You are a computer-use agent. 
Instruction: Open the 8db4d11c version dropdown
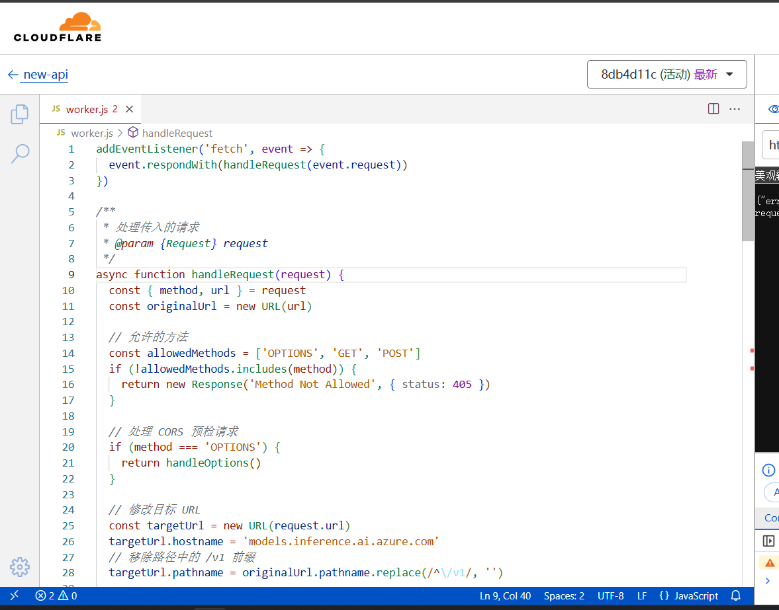click(666, 75)
